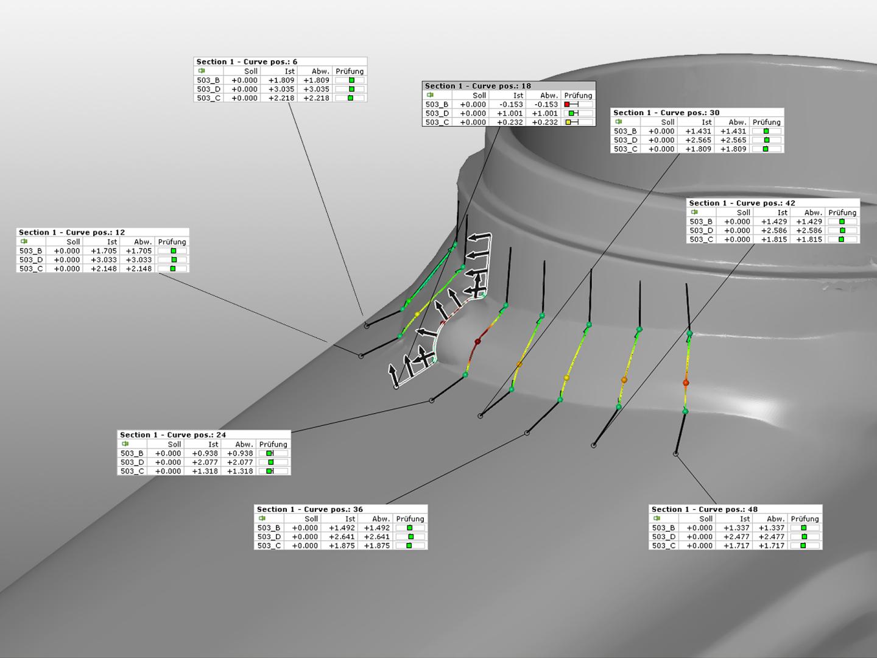Screen dimensions: 877x658
Task: Click the element flag icon in Curve pos.: 18 label
Action: coord(431,96)
